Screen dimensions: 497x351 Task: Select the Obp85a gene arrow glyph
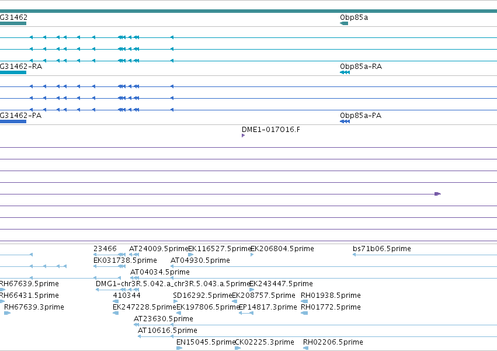coord(344,23)
